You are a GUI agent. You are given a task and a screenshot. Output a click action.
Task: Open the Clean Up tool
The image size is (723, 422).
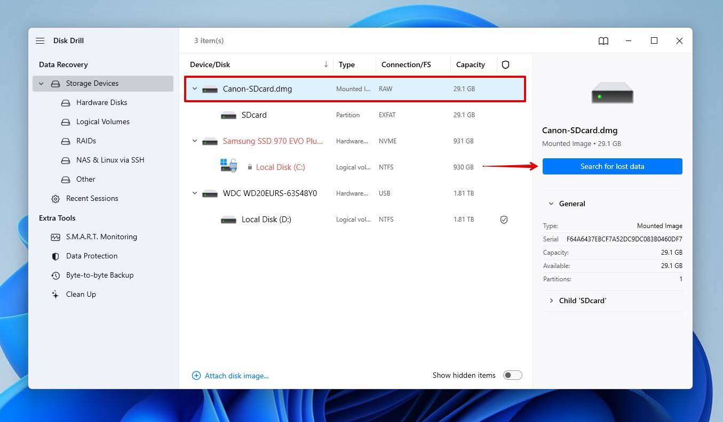tap(81, 294)
